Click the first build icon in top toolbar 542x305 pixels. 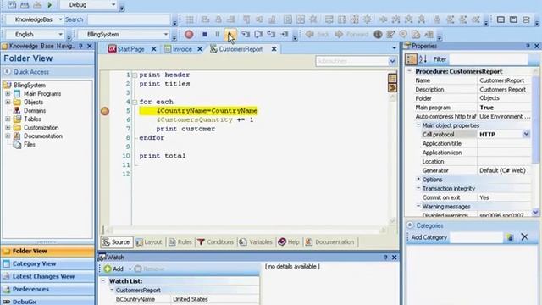tap(12, 5)
